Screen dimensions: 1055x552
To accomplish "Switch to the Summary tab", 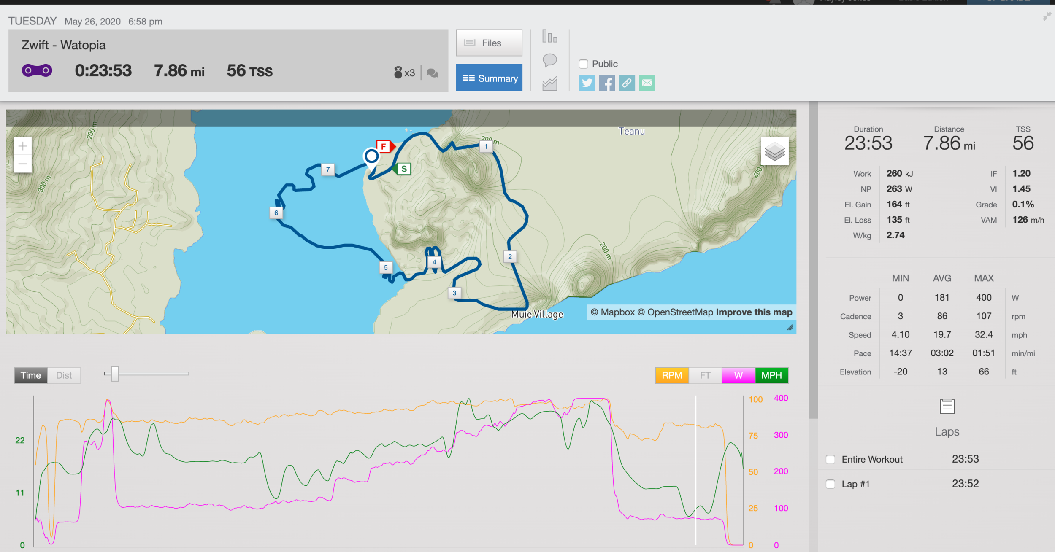I will point(489,78).
